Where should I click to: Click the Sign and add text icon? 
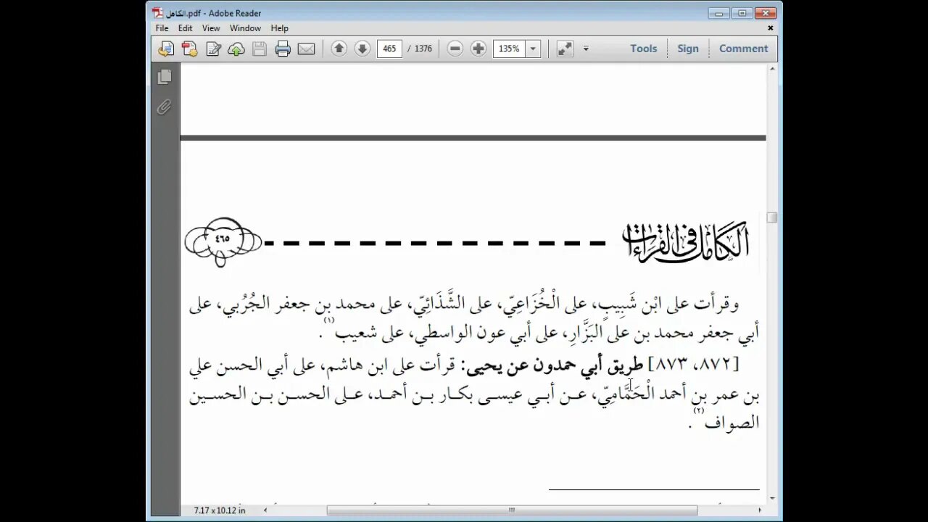213,49
